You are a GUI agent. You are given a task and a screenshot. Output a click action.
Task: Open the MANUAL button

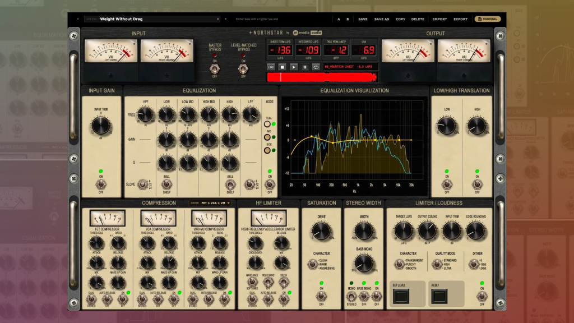tap(488, 19)
